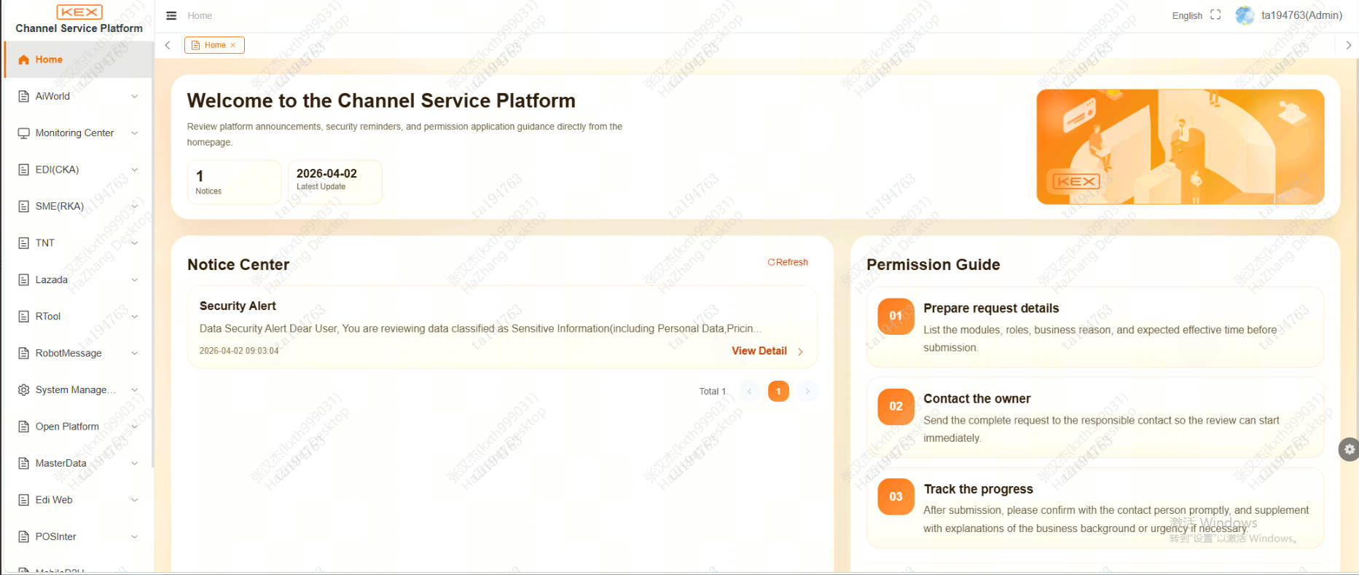Click the user avatar globe icon

(1245, 15)
